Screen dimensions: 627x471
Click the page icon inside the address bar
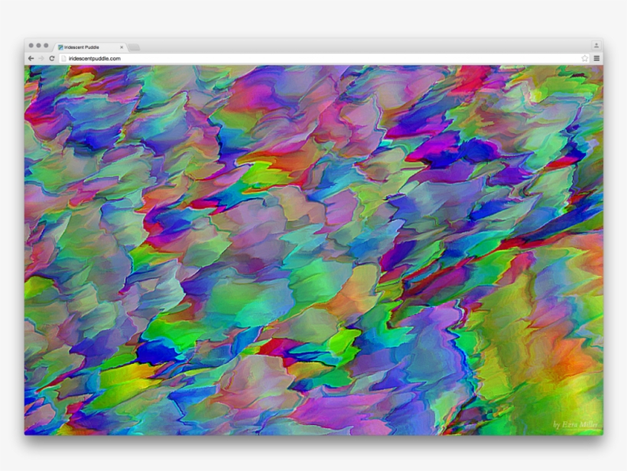(63, 58)
